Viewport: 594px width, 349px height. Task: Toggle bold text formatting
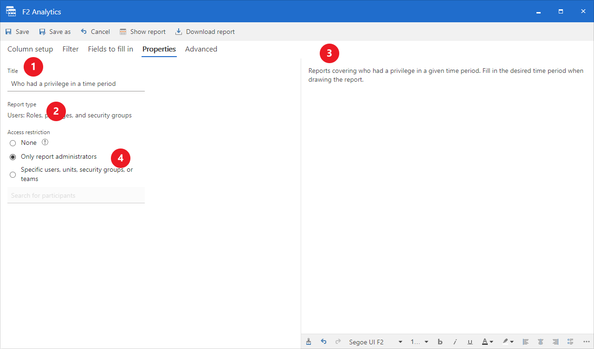pyautogui.click(x=440, y=342)
